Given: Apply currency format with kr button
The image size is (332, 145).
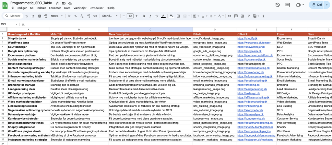Looking at the screenshot, I should click(x=69, y=16).
